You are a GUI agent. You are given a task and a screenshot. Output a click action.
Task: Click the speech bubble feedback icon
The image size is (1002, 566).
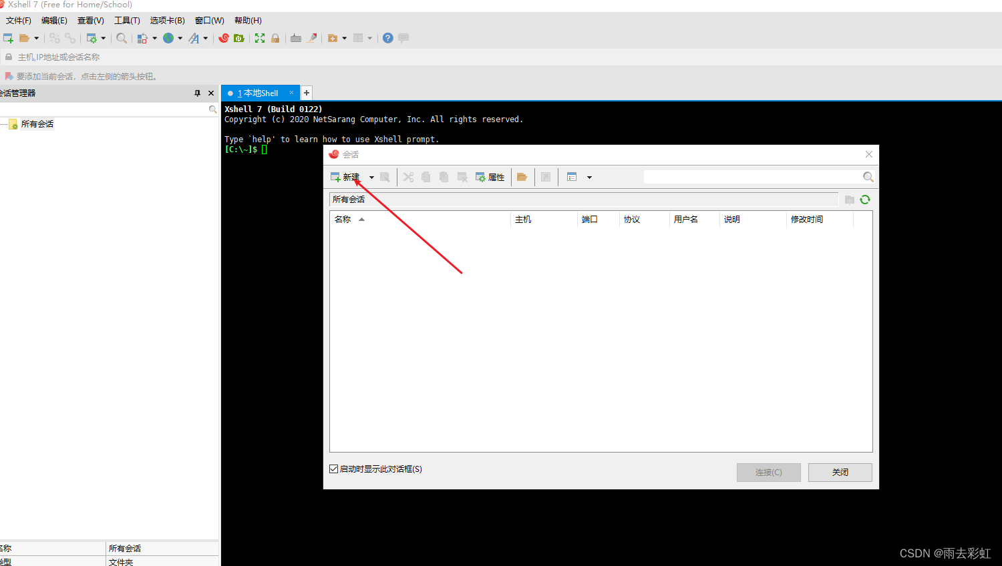[x=403, y=38]
